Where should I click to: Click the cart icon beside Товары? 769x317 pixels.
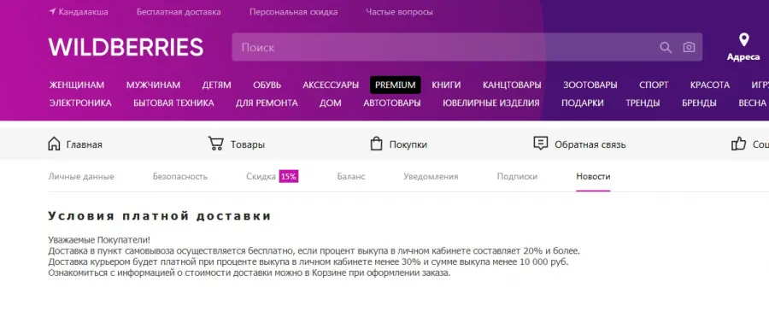click(216, 144)
